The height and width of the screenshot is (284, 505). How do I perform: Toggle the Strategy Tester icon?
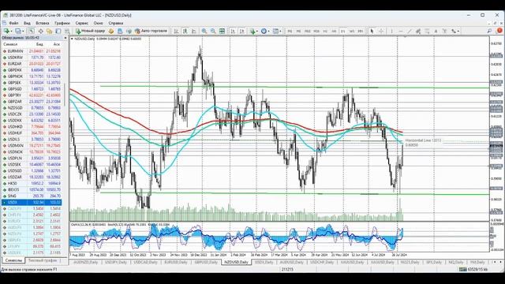tap(67, 31)
